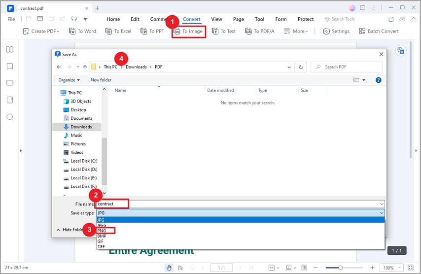The image size is (421, 274).
Task: Select Local Disk (D:) in the tree
Action: (x=84, y=170)
